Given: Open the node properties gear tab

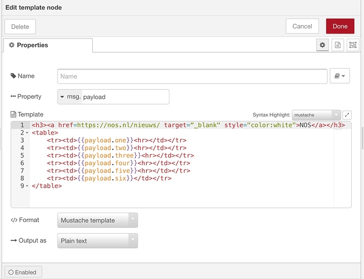Looking at the screenshot, I should pyautogui.click(x=322, y=45).
